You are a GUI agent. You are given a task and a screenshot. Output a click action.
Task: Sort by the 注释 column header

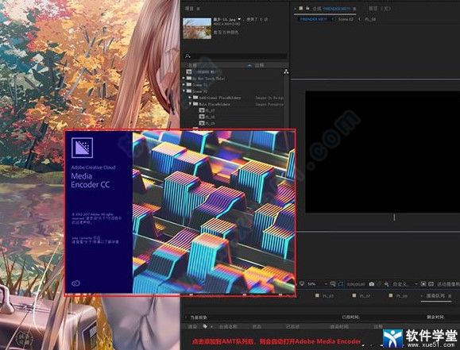(x=259, y=65)
